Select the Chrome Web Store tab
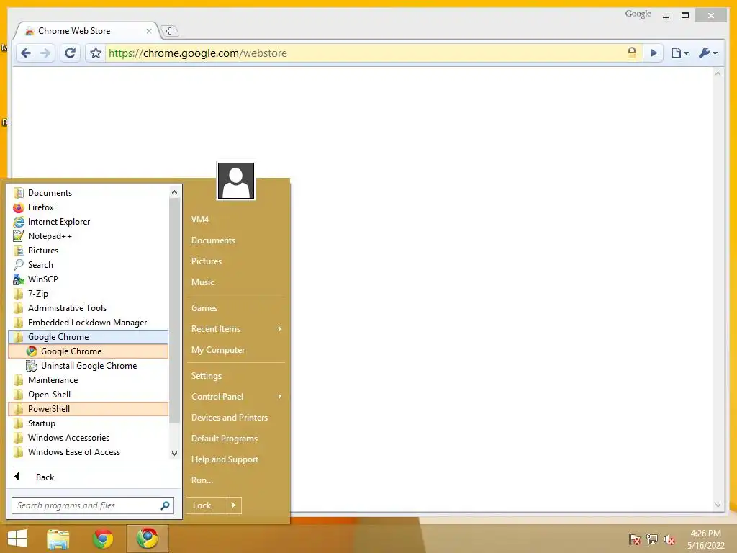Image resolution: width=737 pixels, height=553 pixels. pyautogui.click(x=87, y=31)
